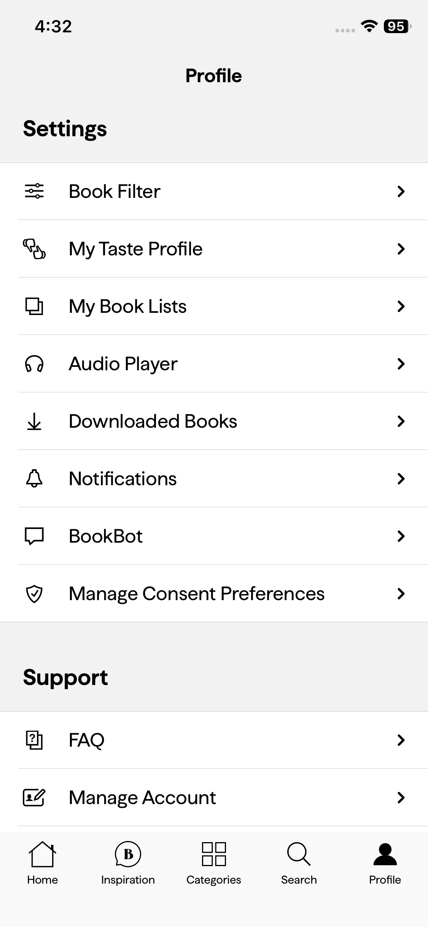
Task: Tap the Manage Account edit icon
Action: [34, 798]
